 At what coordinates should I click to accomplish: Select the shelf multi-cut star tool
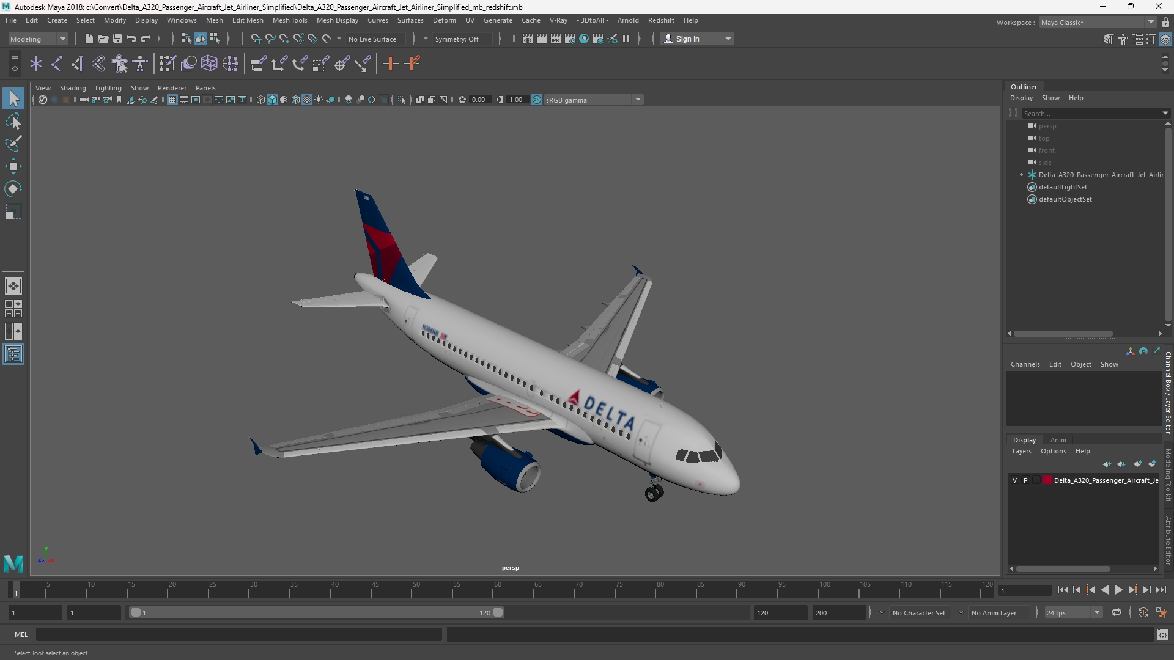point(36,64)
